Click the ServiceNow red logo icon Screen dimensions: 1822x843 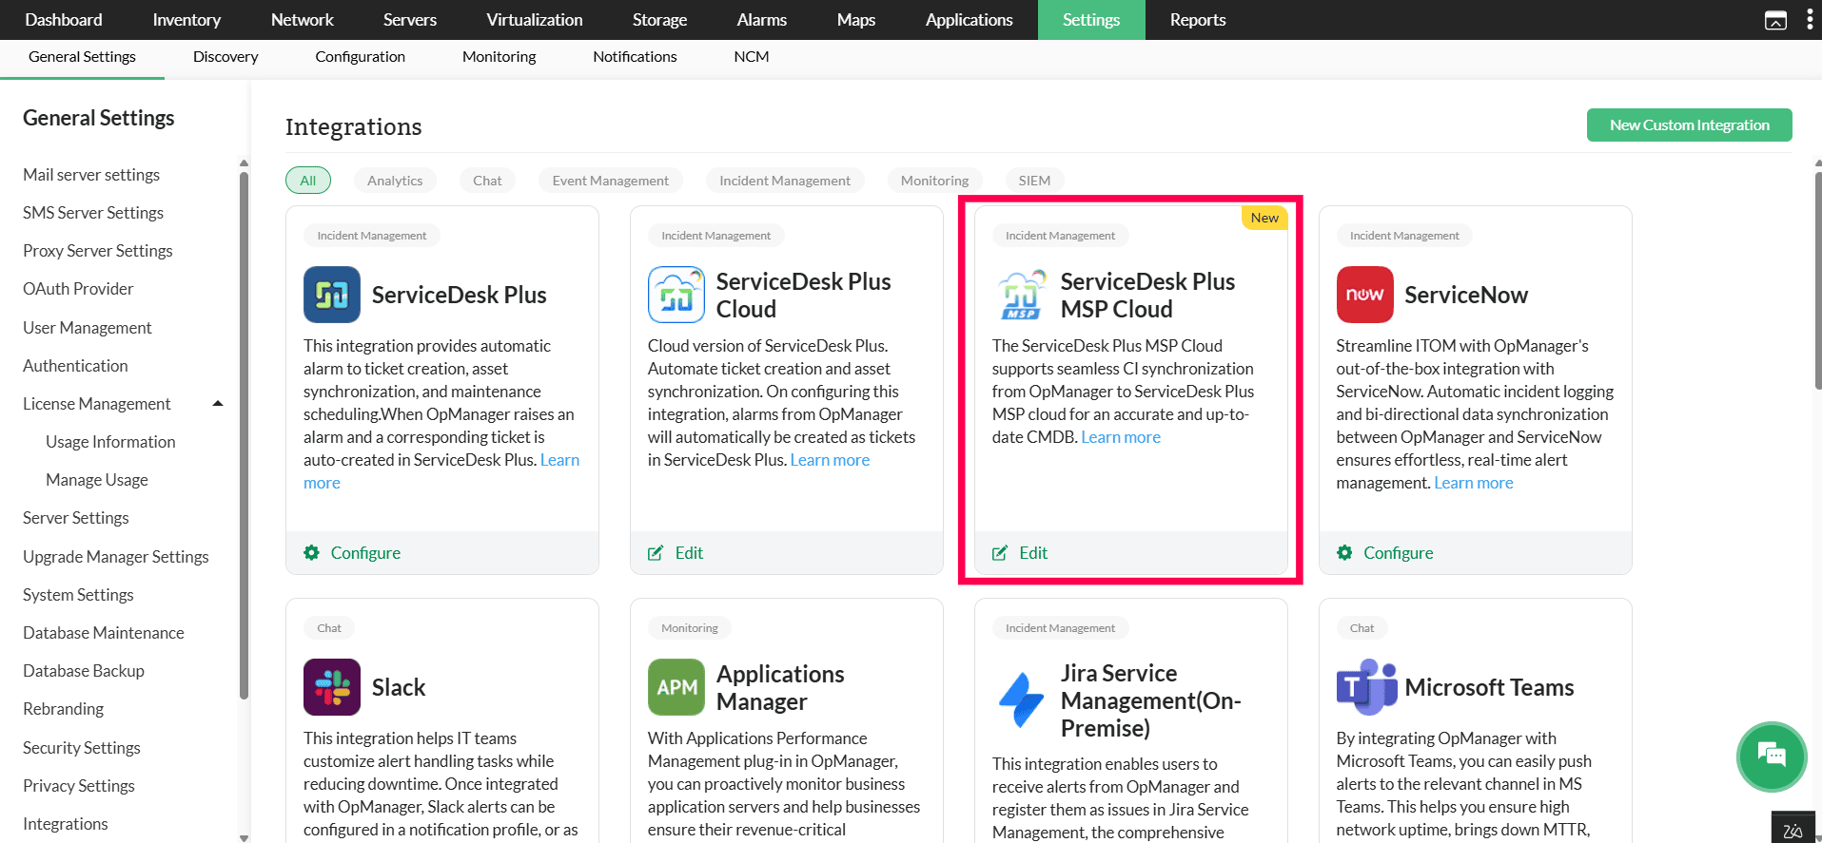click(1365, 295)
